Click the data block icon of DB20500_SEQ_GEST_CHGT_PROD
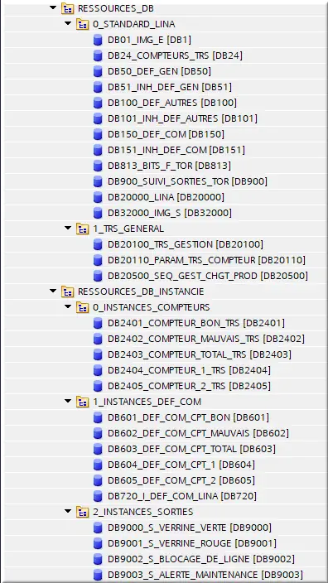 [98, 276]
